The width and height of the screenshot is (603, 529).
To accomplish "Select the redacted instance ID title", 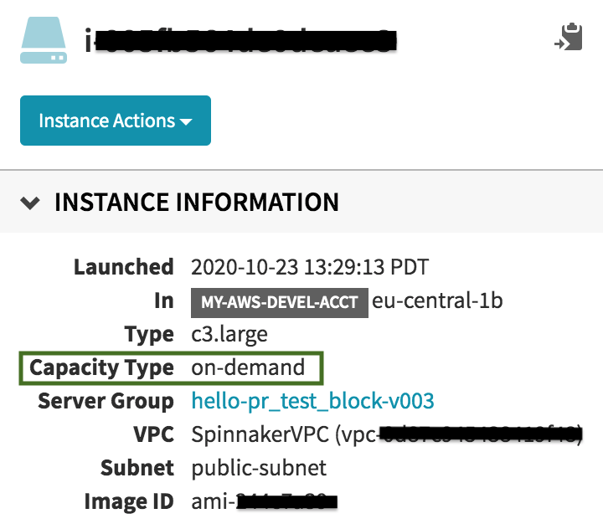I will (240, 41).
